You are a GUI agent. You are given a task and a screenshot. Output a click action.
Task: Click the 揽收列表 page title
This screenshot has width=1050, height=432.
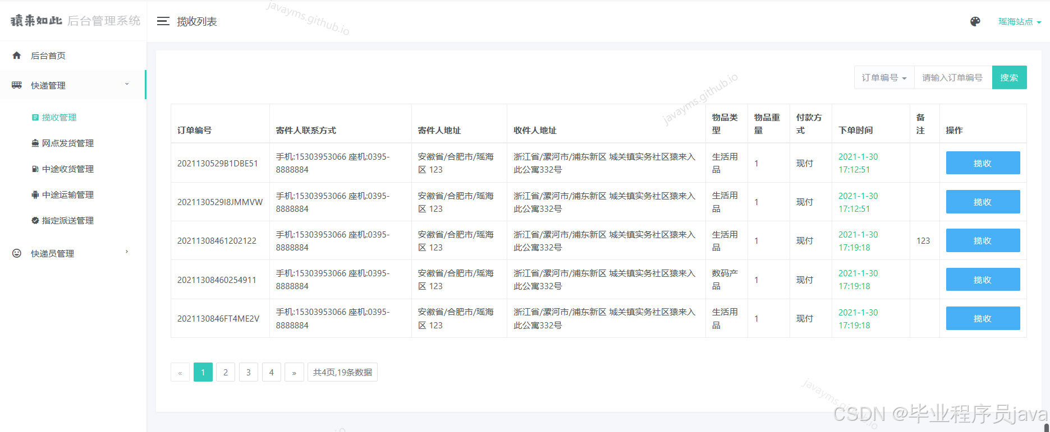(197, 21)
